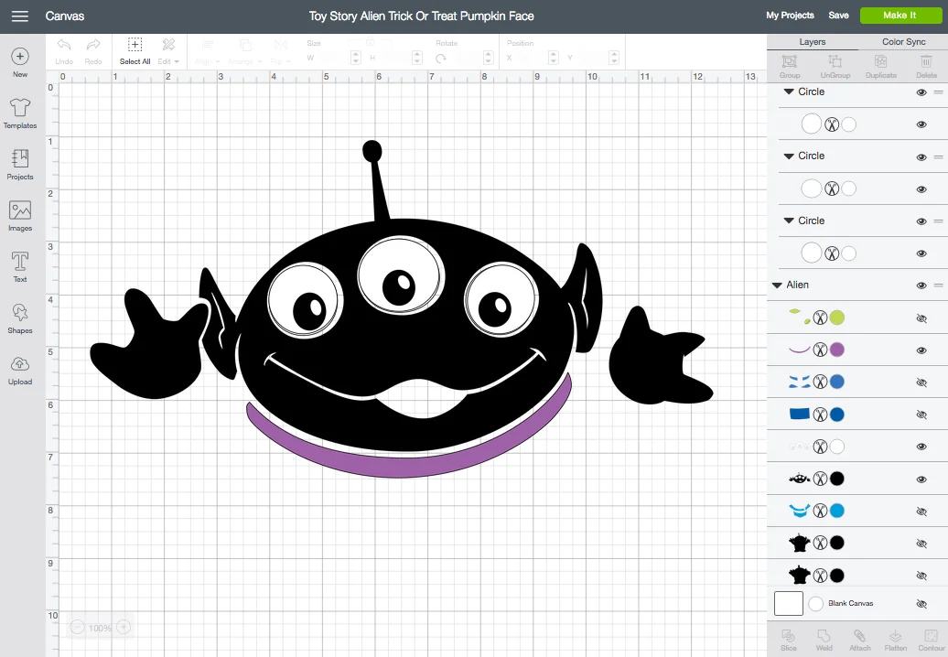This screenshot has width=948, height=657.
Task: Open the Shapes tool
Action: point(20,318)
